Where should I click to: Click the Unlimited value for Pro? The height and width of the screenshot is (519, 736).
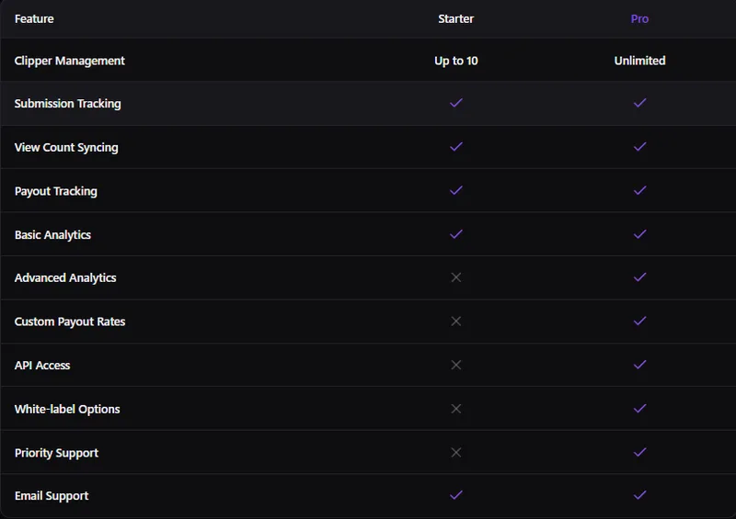(x=639, y=61)
